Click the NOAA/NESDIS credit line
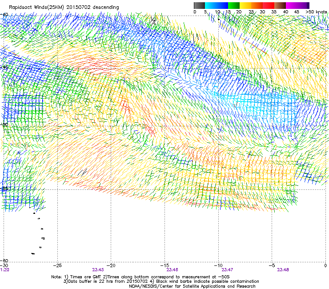The image size is (329, 289). point(192,286)
